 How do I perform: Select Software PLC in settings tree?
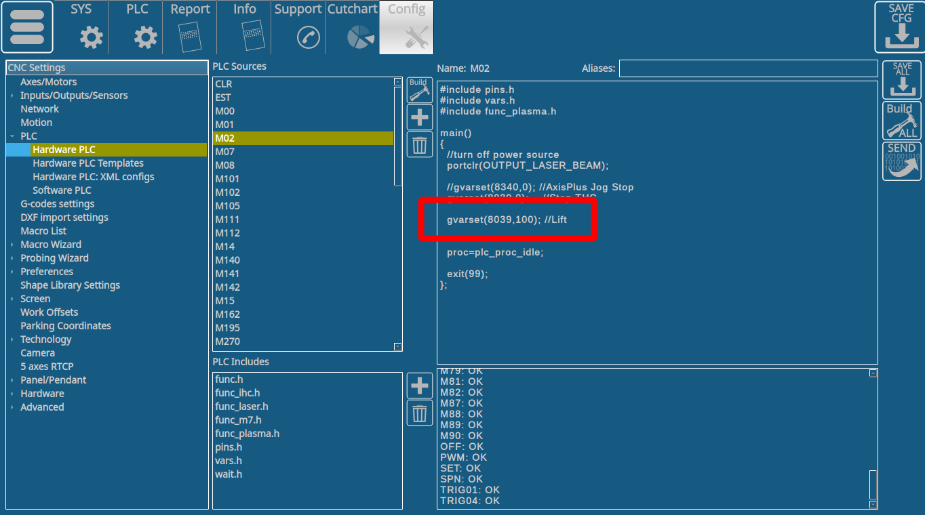pyautogui.click(x=62, y=190)
